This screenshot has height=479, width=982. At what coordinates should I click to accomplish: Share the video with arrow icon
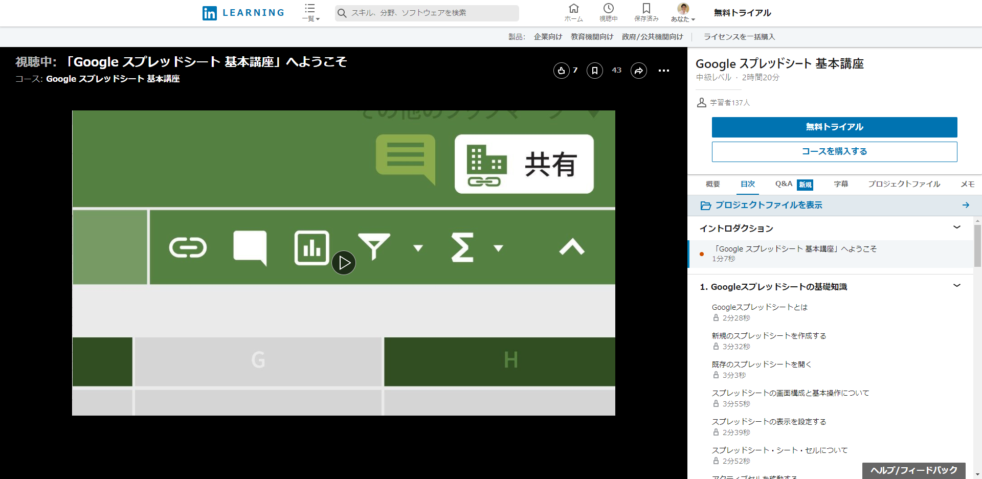tap(639, 71)
